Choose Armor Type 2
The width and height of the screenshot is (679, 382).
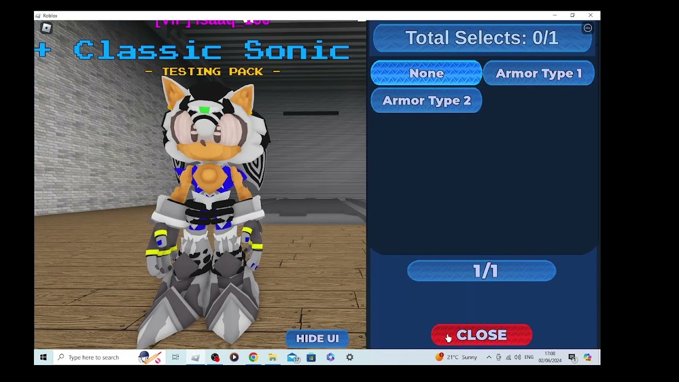click(426, 101)
